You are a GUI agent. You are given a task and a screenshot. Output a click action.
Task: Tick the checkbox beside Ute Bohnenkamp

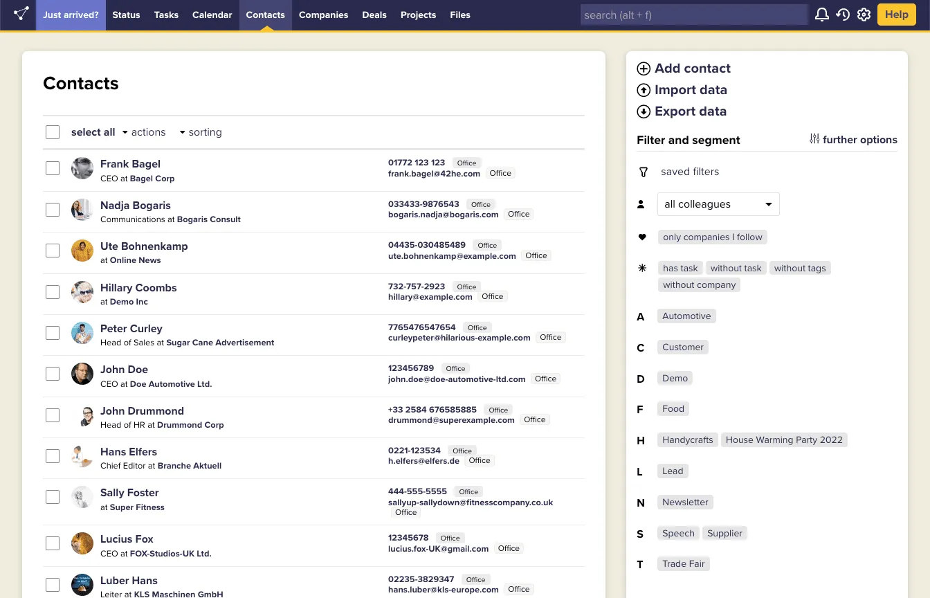pyautogui.click(x=53, y=251)
